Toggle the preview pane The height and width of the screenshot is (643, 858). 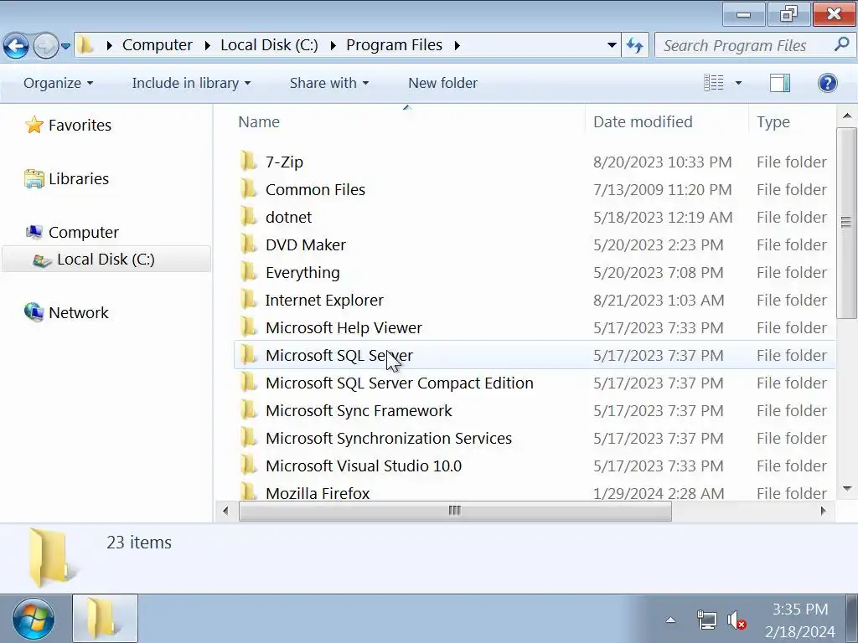(x=780, y=83)
